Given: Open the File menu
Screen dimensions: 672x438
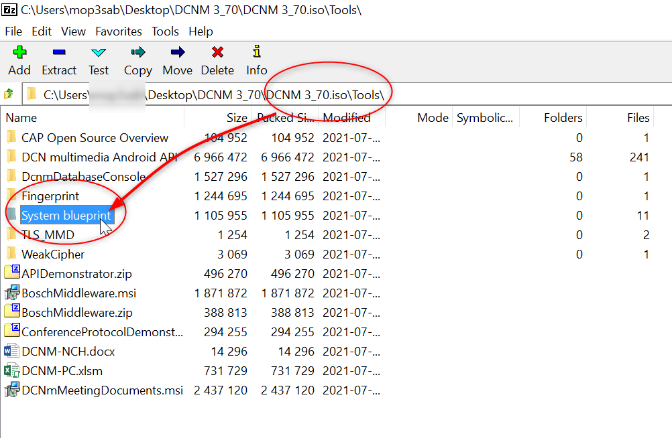Looking at the screenshot, I should [x=13, y=31].
